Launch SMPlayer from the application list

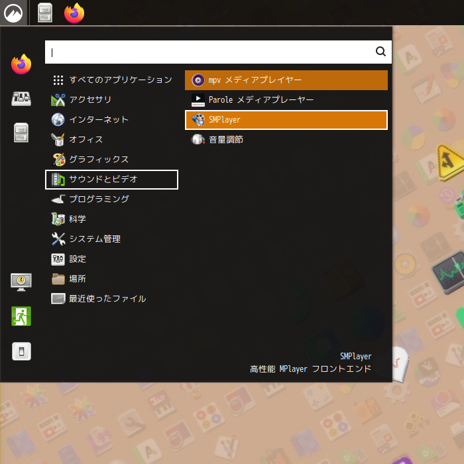tap(286, 120)
